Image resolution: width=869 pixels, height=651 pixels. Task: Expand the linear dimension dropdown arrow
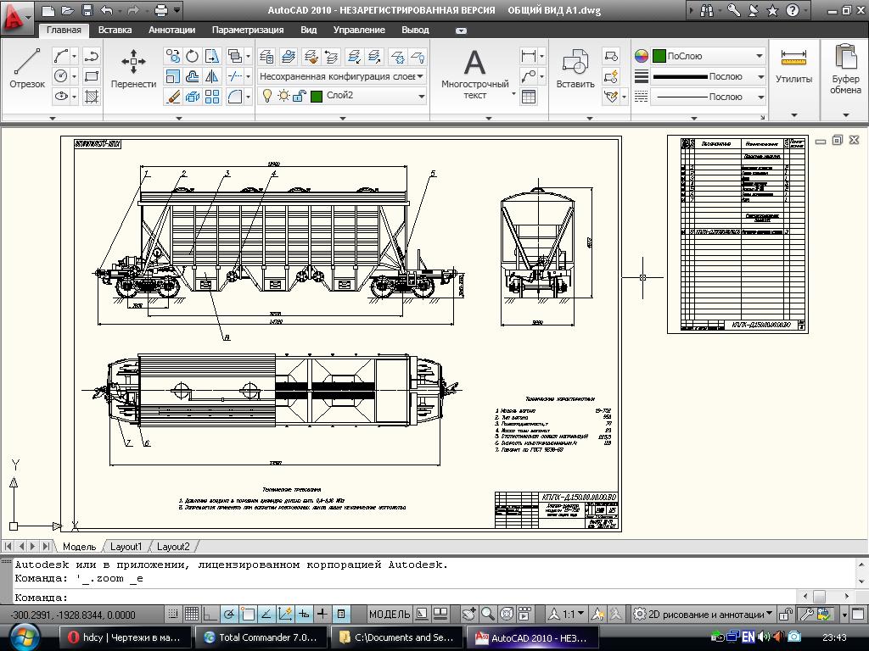tap(542, 56)
